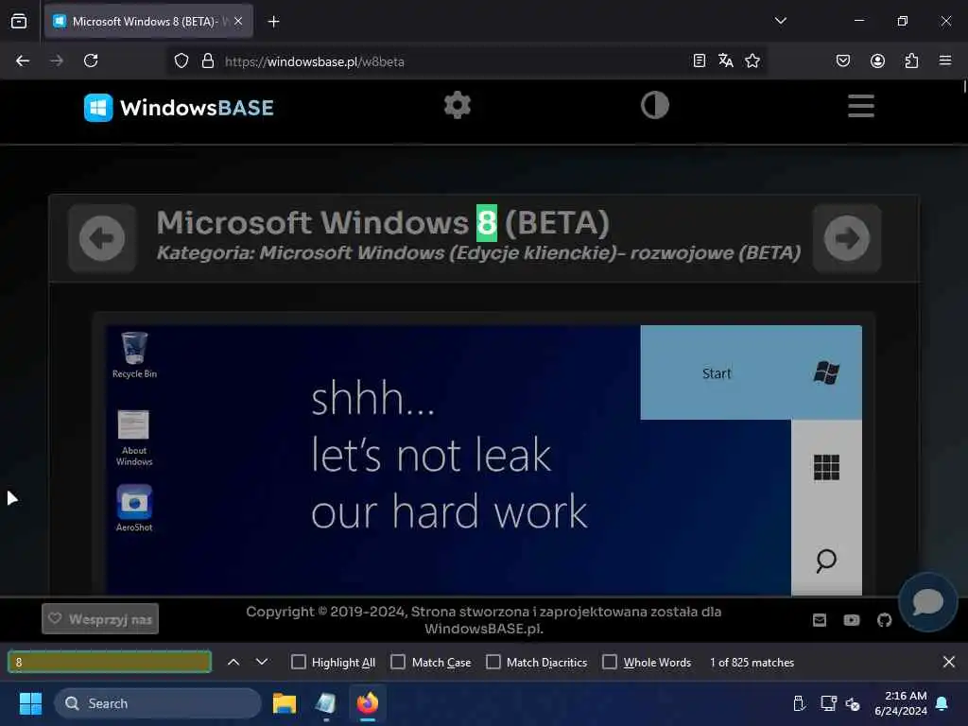The width and height of the screenshot is (968, 726).
Task: Open Firefox View tabs icon
Action: pos(19,21)
